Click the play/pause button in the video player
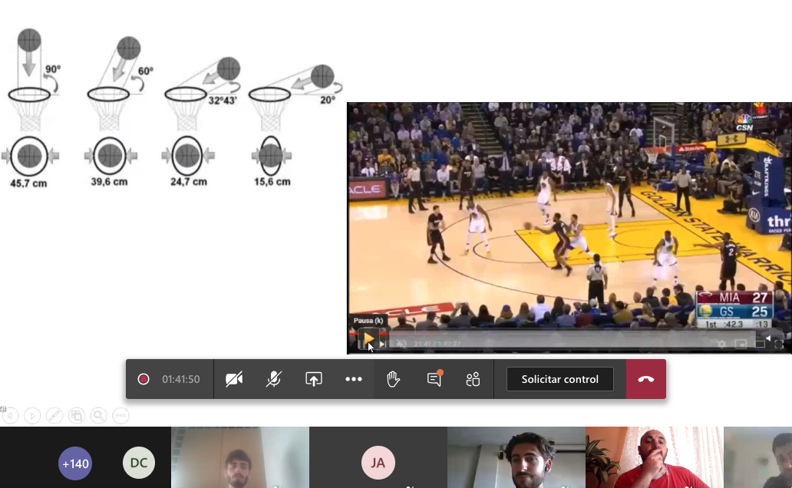This screenshot has height=488, width=792. tap(368, 339)
